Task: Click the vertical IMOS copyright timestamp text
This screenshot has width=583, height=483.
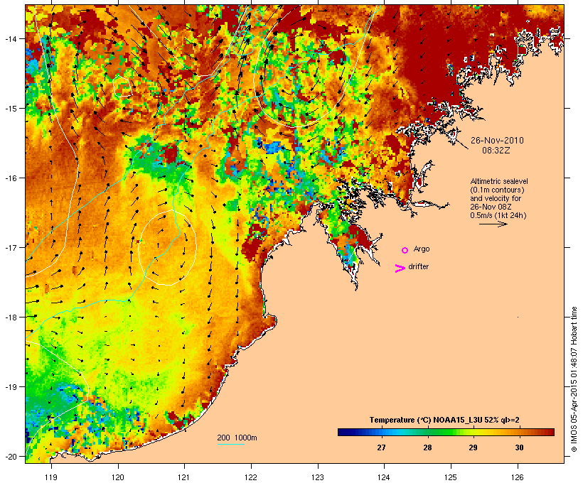Action: click(574, 379)
